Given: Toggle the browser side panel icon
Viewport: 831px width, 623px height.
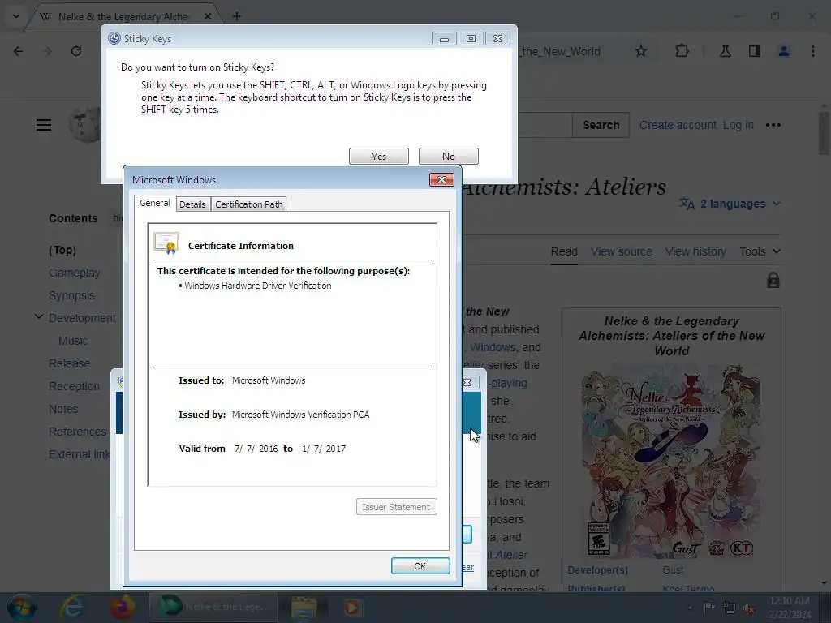Looking at the screenshot, I should coord(754,51).
